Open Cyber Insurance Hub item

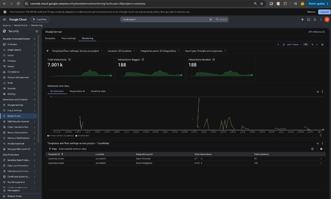18,127
